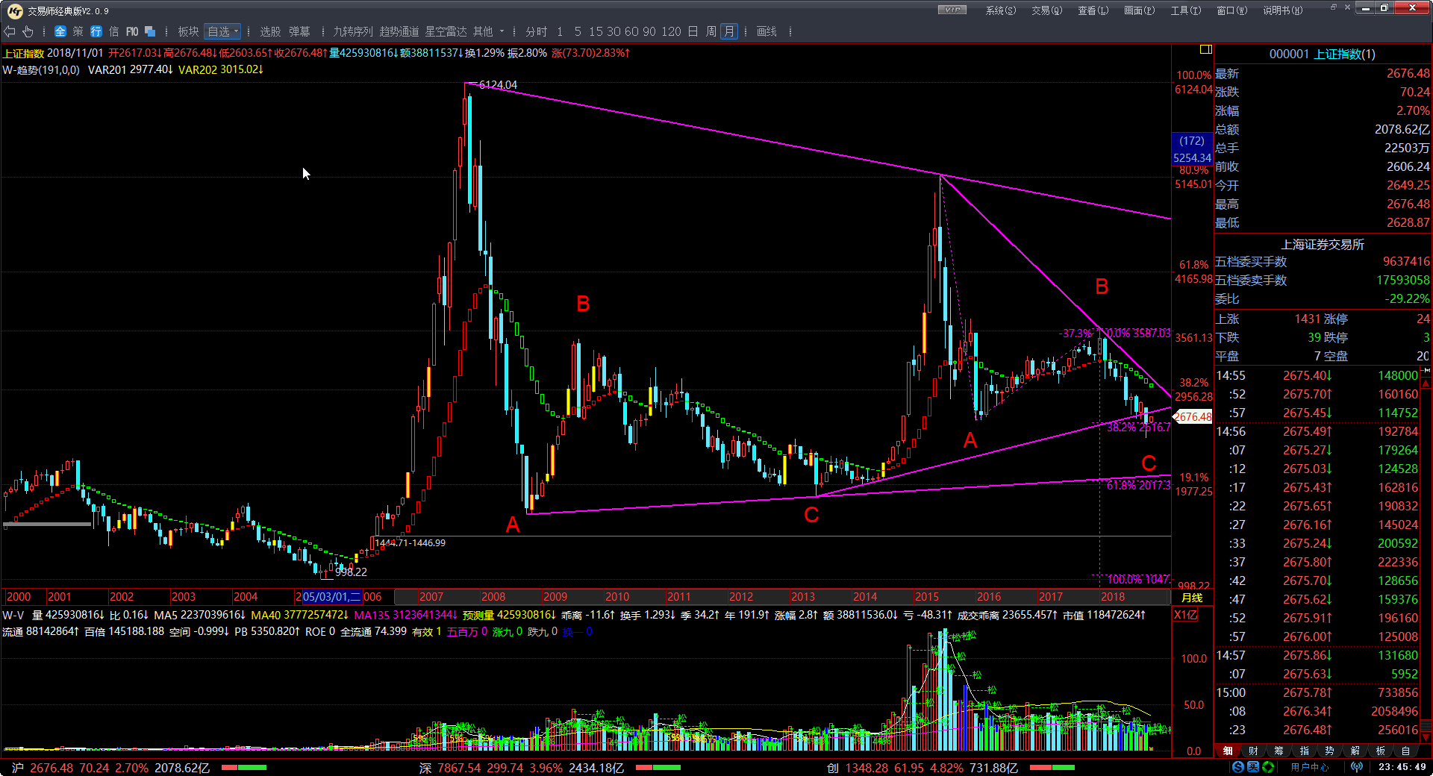Image resolution: width=1433 pixels, height=776 pixels.
Task: Expand the 其他 dropdown arrow
Action: [x=502, y=31]
